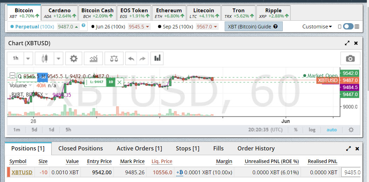Select the Litecoin LTC tab
The height and width of the screenshot is (182, 369).
(x=204, y=13)
